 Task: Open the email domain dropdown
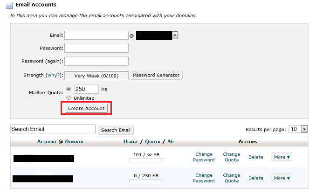pos(175,35)
